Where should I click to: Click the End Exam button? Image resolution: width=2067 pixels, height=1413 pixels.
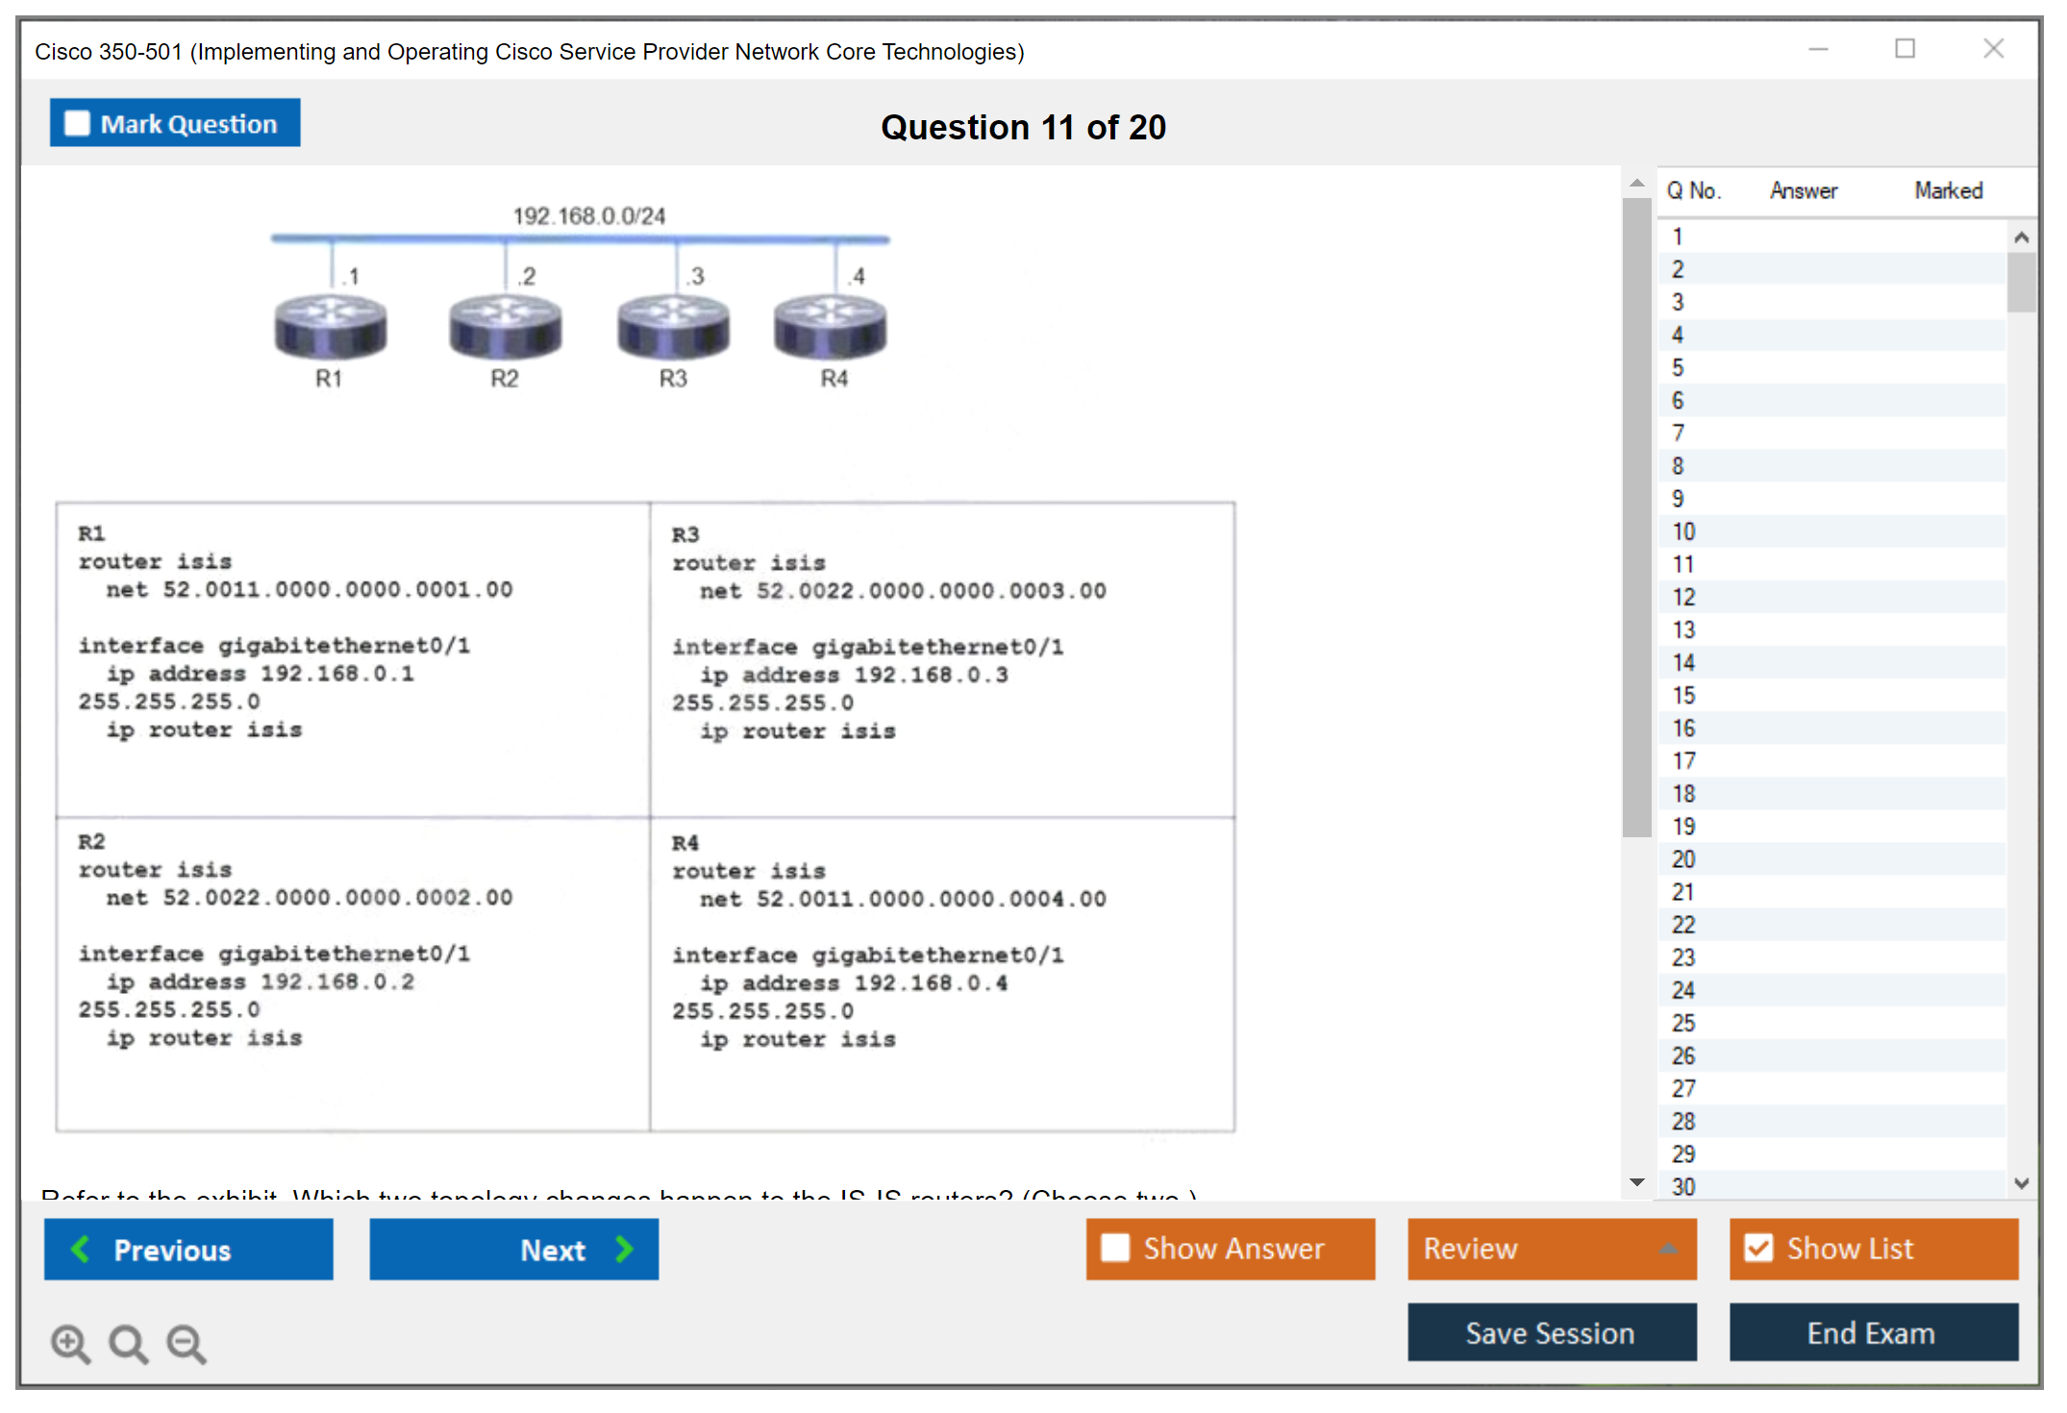click(1872, 1332)
